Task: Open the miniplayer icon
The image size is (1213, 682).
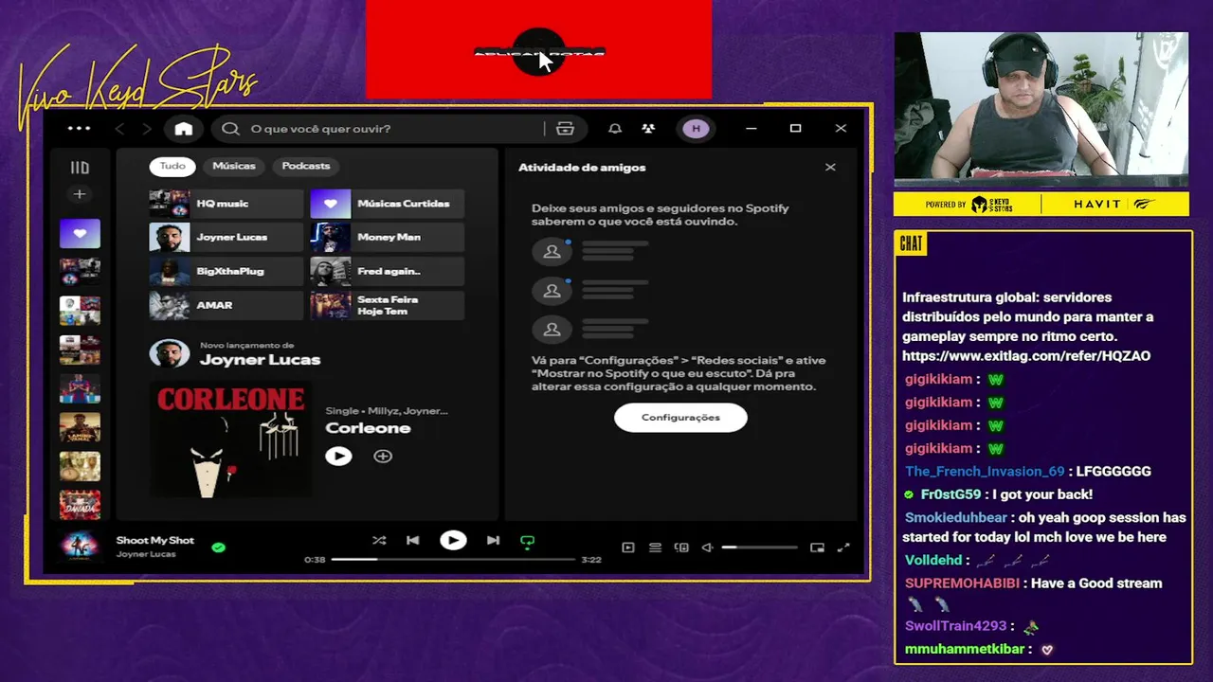Action: point(817,547)
